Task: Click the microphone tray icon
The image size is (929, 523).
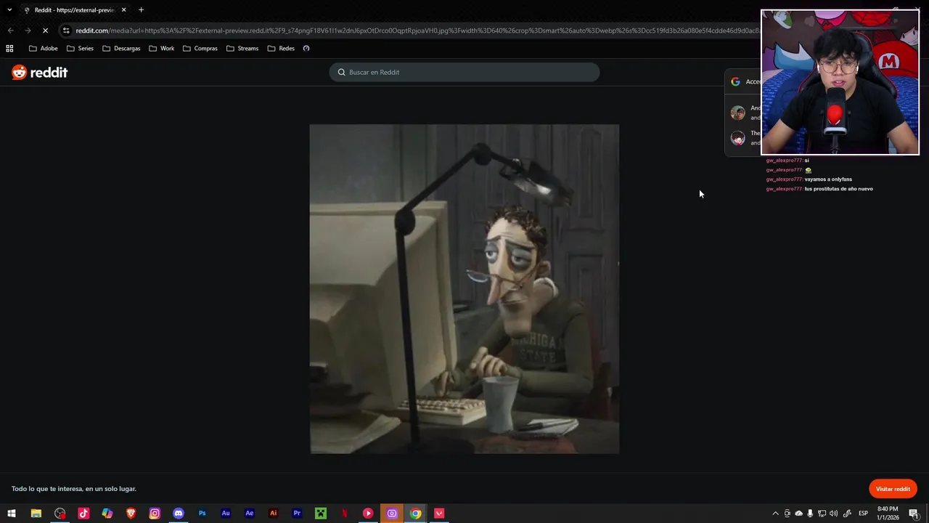Action: [810, 514]
